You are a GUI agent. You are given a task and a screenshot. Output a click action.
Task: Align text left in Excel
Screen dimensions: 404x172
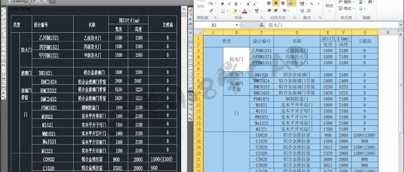coord(269,3)
